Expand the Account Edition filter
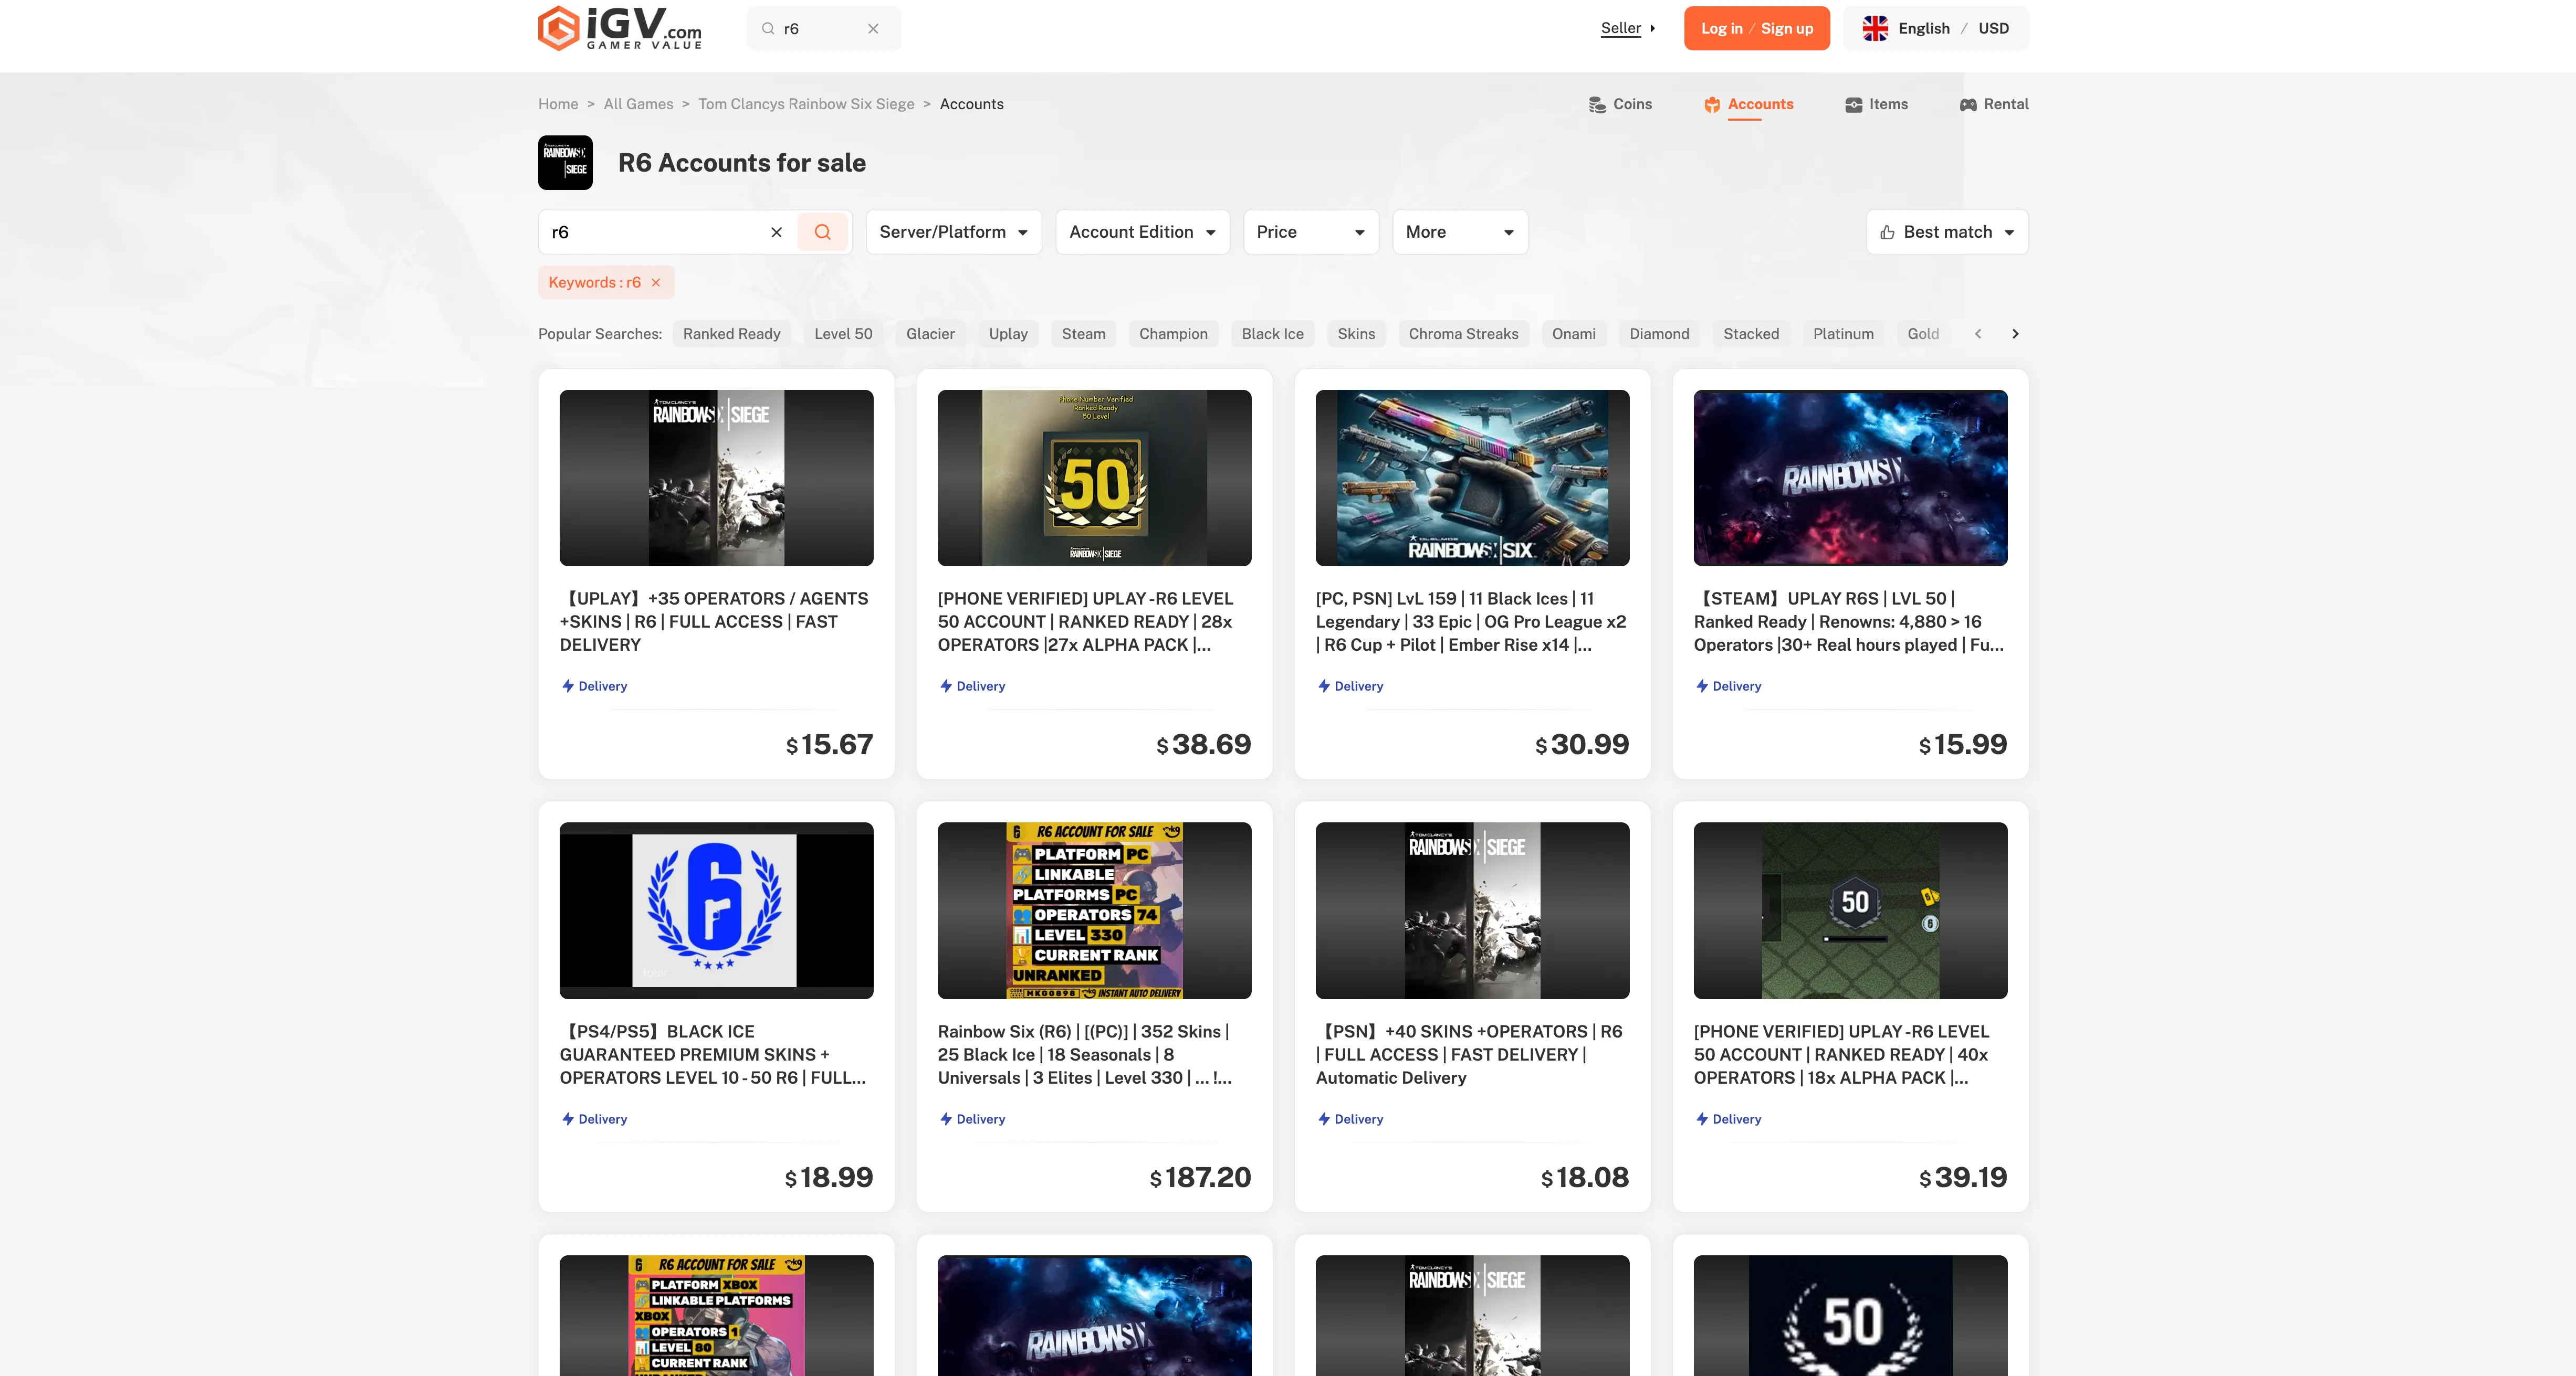Screen dimensions: 2576x1376 1141,231
